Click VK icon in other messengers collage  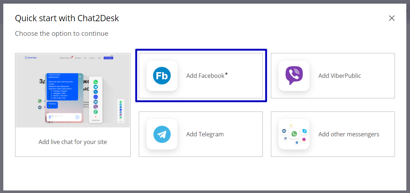coord(284,131)
